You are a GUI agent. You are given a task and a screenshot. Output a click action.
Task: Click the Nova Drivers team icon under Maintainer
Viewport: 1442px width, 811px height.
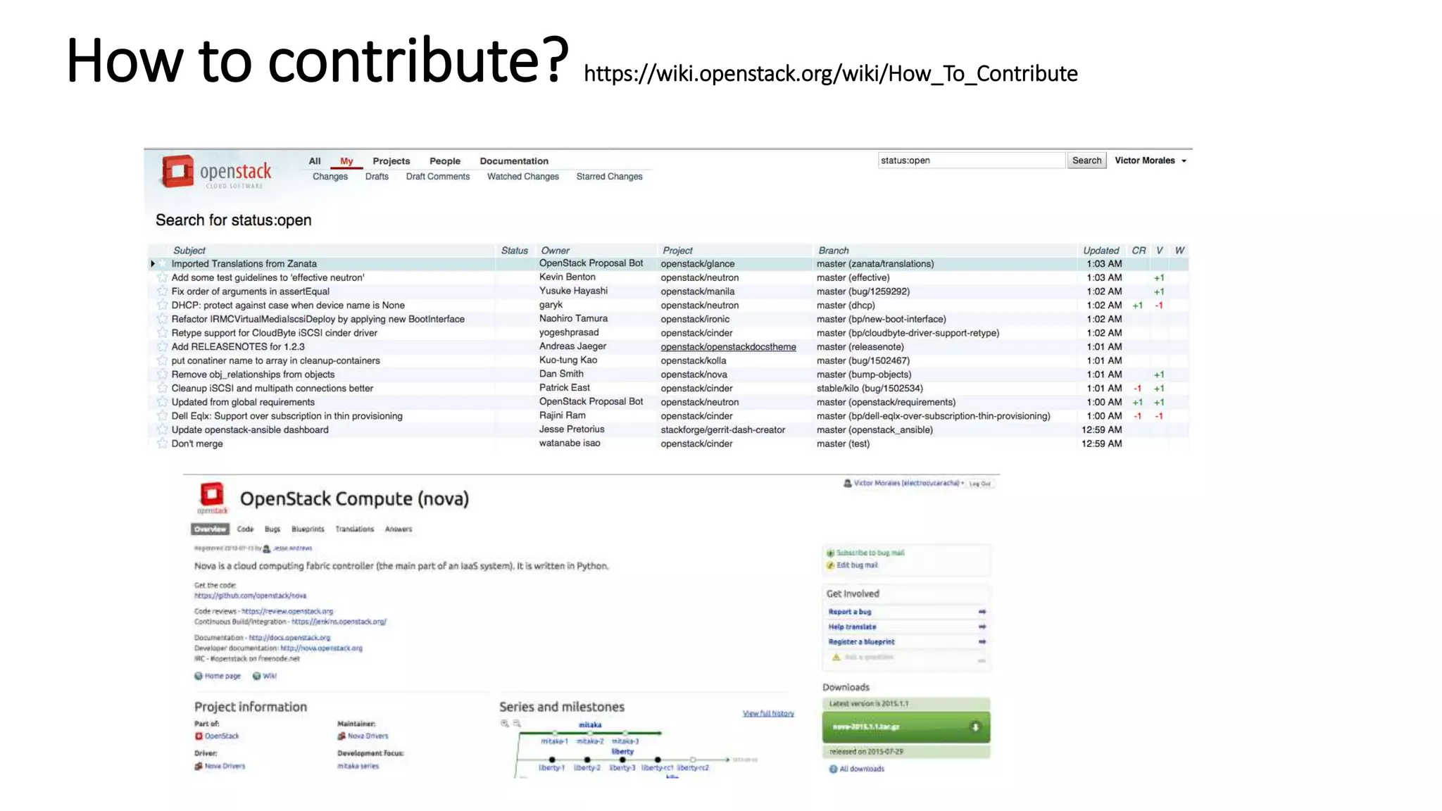tap(341, 736)
